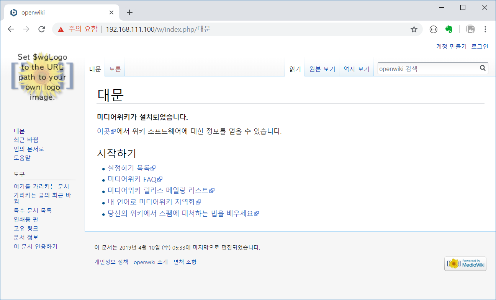
Task: Bookmark this page with the star icon
Action: point(414,29)
